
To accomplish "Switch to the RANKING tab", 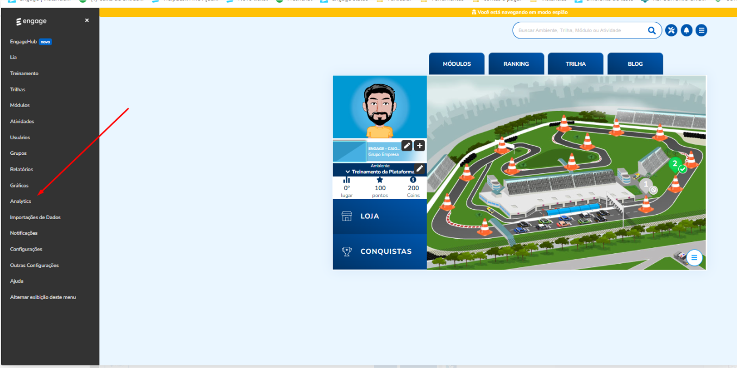I will pyautogui.click(x=516, y=64).
